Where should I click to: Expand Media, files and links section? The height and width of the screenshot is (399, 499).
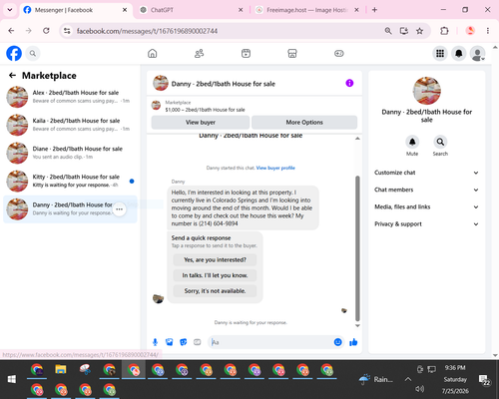(x=426, y=206)
